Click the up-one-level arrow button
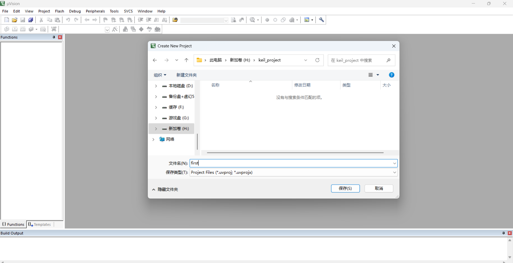513x263 pixels. pos(186,60)
